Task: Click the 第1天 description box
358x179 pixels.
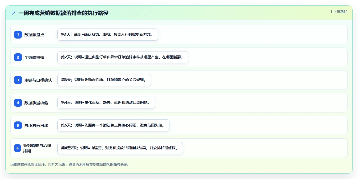Action: [108, 35]
